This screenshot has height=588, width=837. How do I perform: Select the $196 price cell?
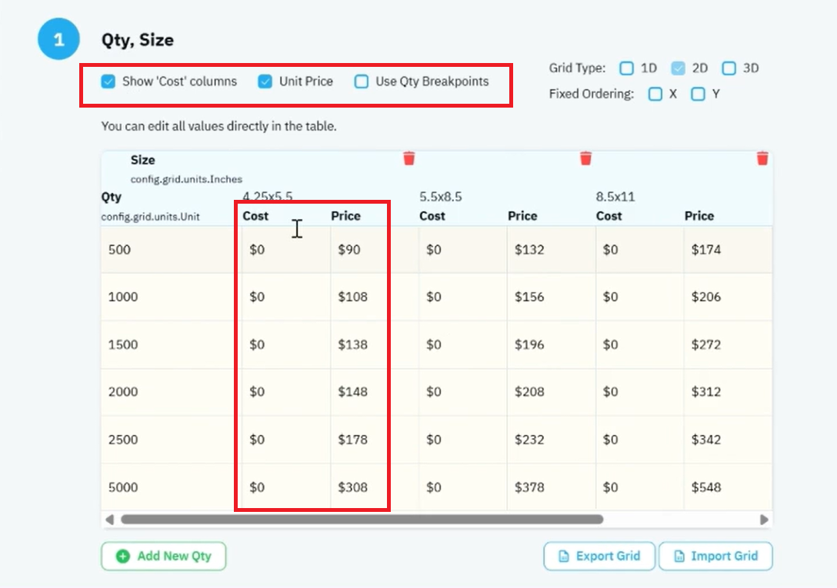[x=552, y=344]
